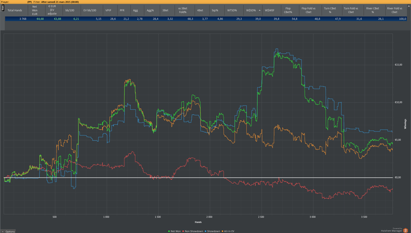Click the Sqz% column header
Image resolution: width=411 pixels, height=233 pixels.
[x=217, y=10]
